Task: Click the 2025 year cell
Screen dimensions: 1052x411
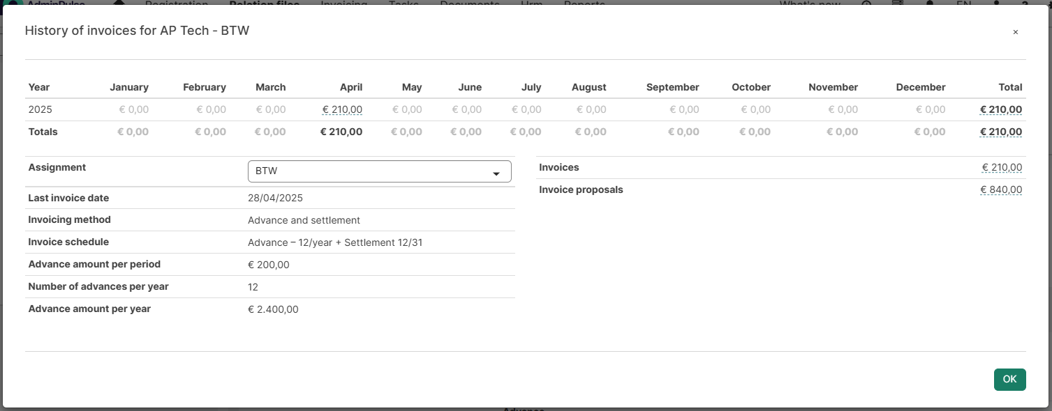Action: point(40,109)
